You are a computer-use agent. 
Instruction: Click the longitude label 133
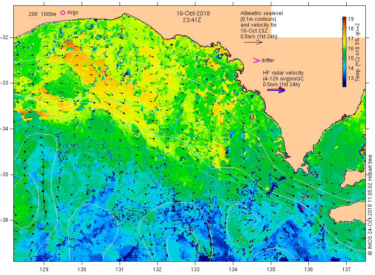point(195,270)
